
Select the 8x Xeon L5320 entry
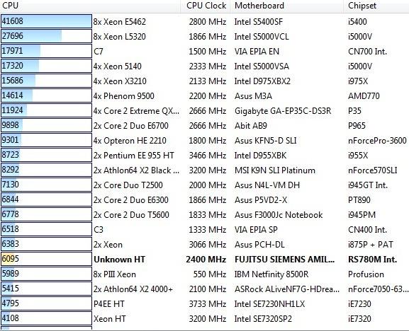click(x=120, y=37)
